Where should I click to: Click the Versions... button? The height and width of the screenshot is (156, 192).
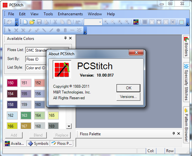pos(128,97)
